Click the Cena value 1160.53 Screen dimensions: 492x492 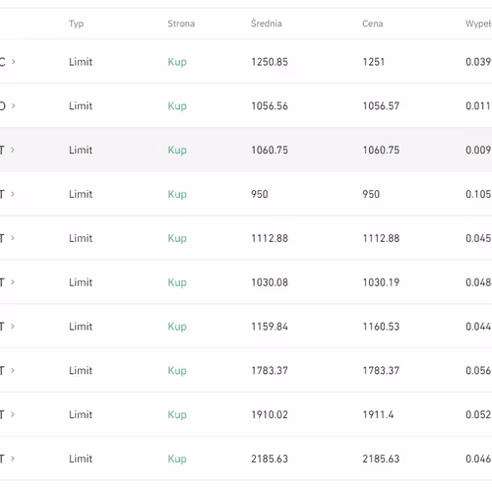381,327
